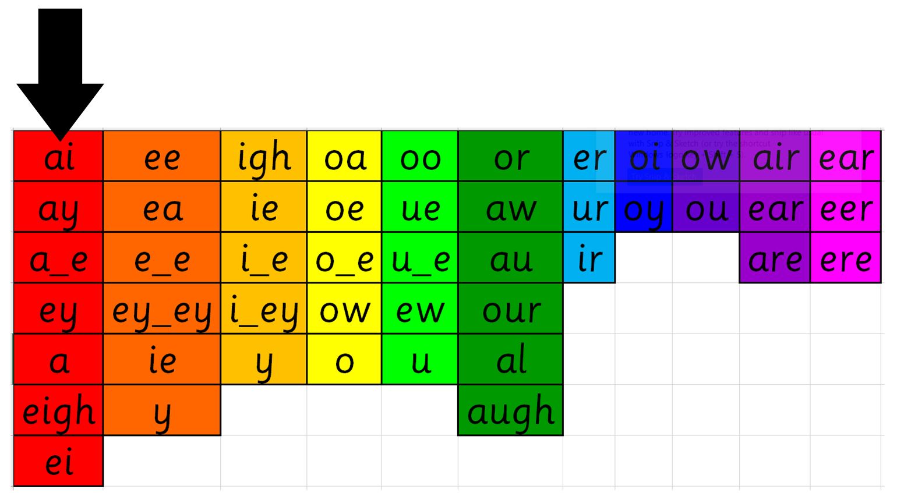
Task: Select the purple 'air' cell
Action: click(x=775, y=156)
